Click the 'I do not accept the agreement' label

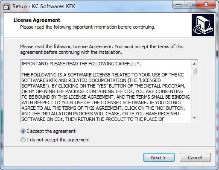58,140
